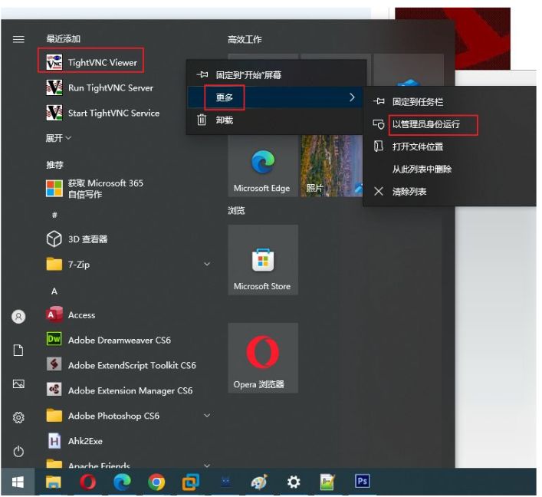Open Photoshop from the taskbar
Viewport: 542px width, 497px height.
pyautogui.click(x=362, y=481)
